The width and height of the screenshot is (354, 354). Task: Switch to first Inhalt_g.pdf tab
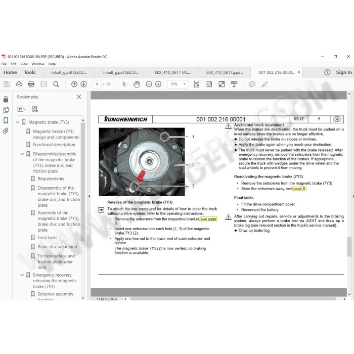(69, 72)
